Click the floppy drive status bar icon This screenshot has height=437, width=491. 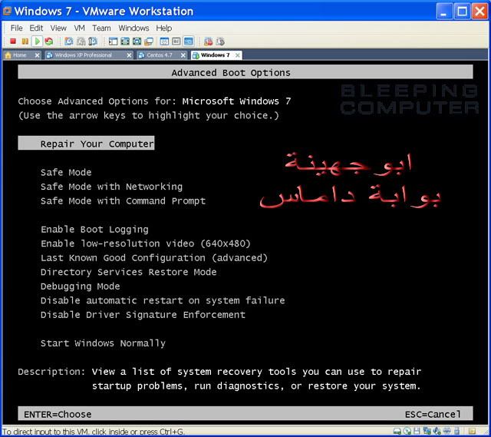pos(417,431)
